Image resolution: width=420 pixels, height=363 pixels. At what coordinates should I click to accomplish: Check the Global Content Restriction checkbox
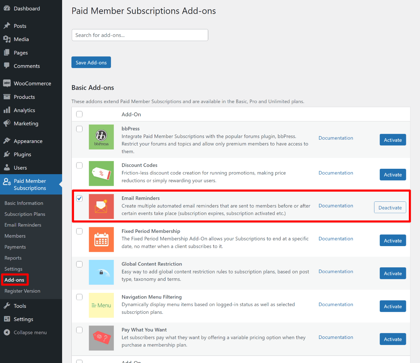click(x=79, y=264)
